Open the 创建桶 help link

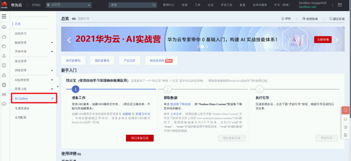point(127,114)
